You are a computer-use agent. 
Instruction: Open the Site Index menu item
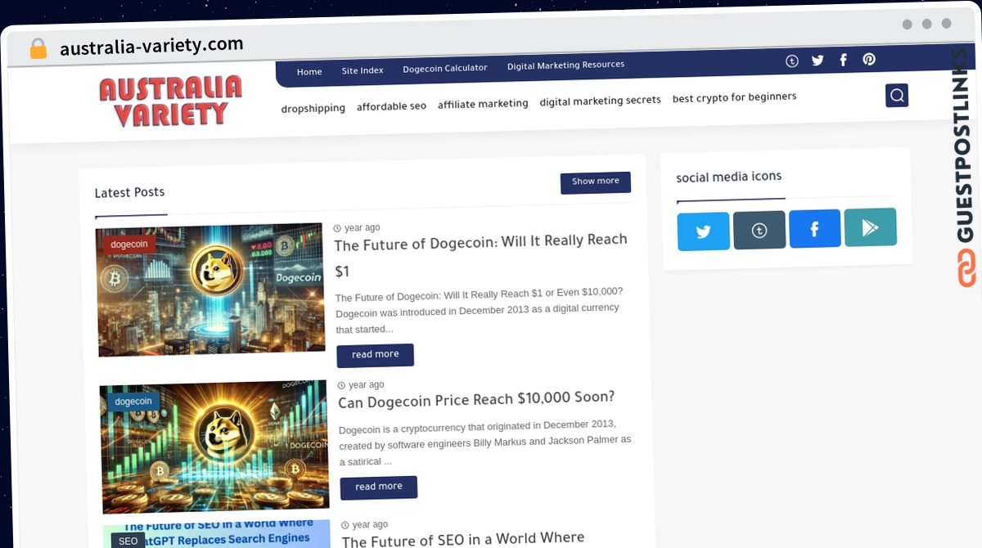click(x=363, y=70)
